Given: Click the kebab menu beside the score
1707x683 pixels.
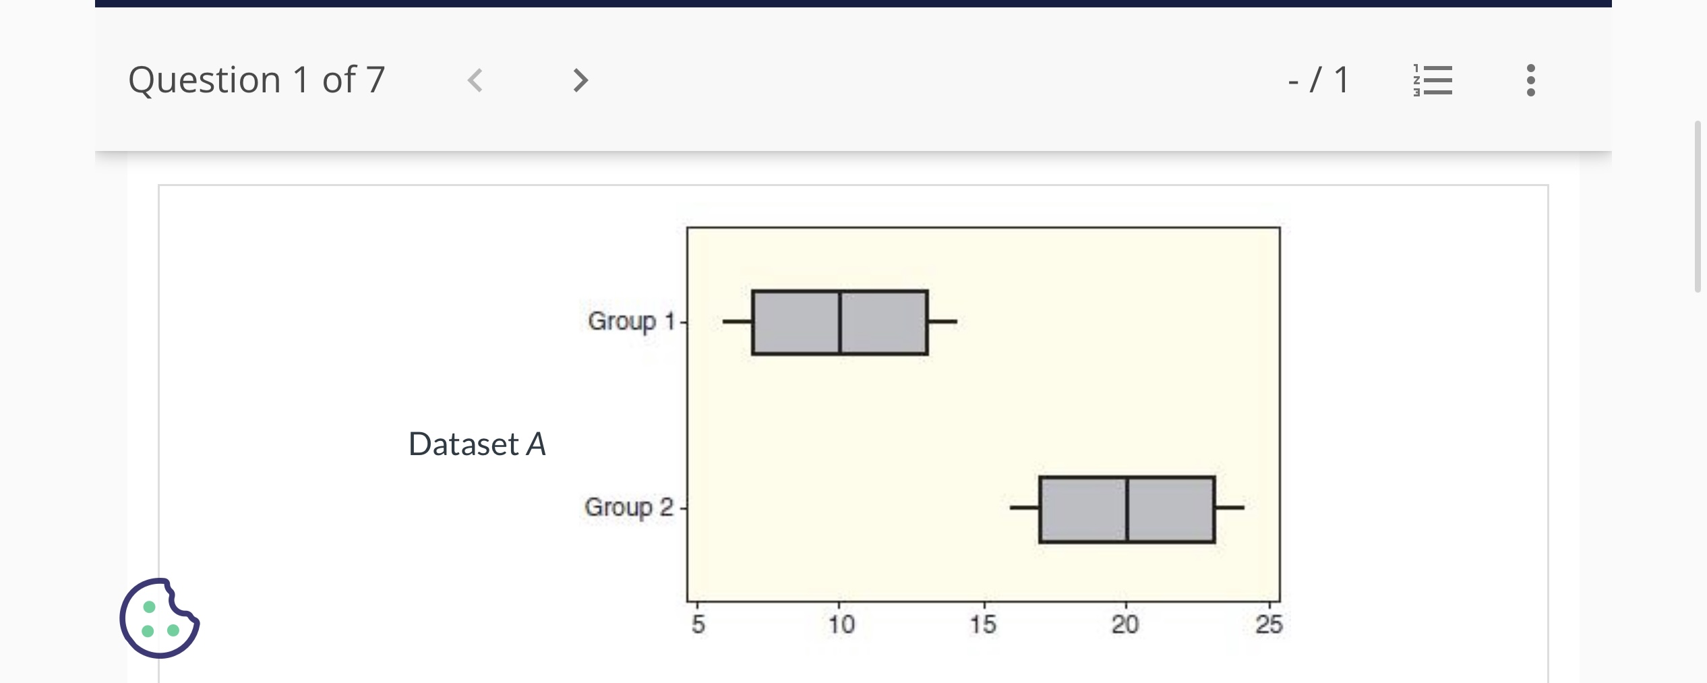Looking at the screenshot, I should (1529, 80).
